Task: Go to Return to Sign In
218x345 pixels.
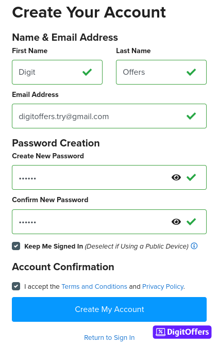Action: coord(109,337)
